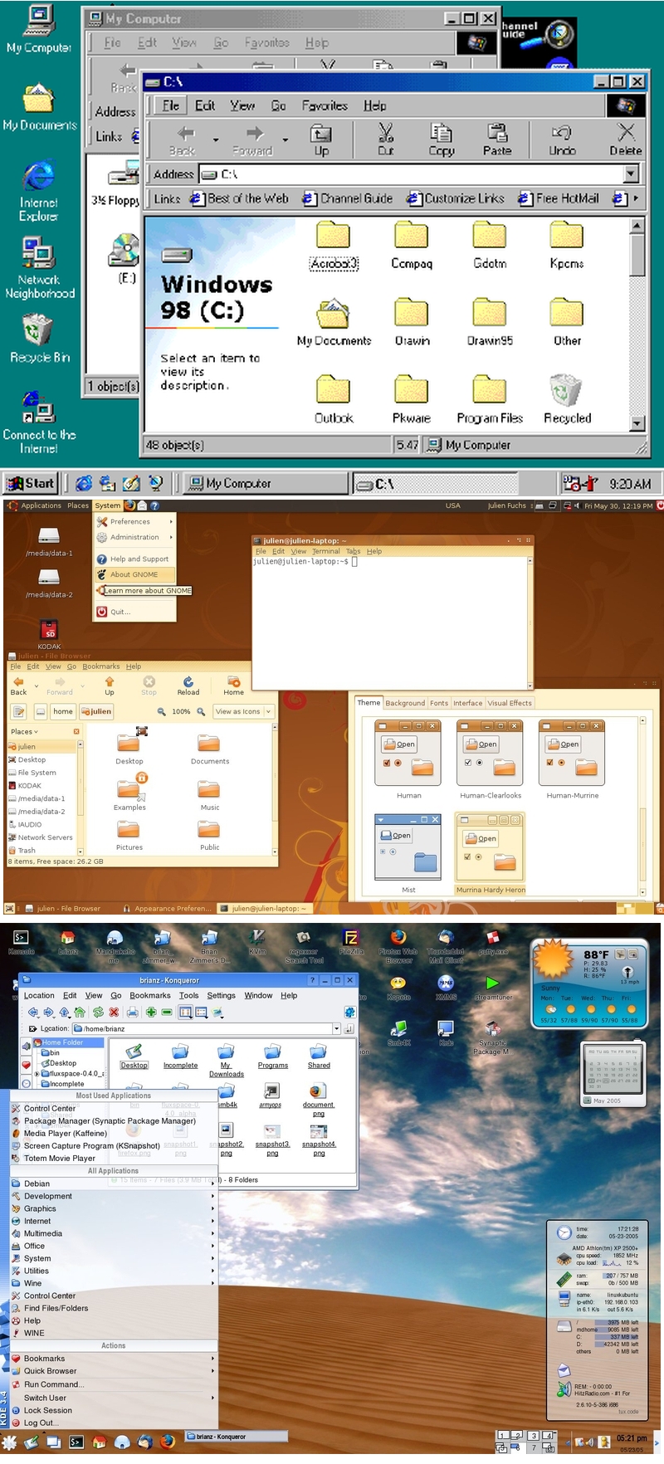Click the '48 object(s)' status bar text

175,445
